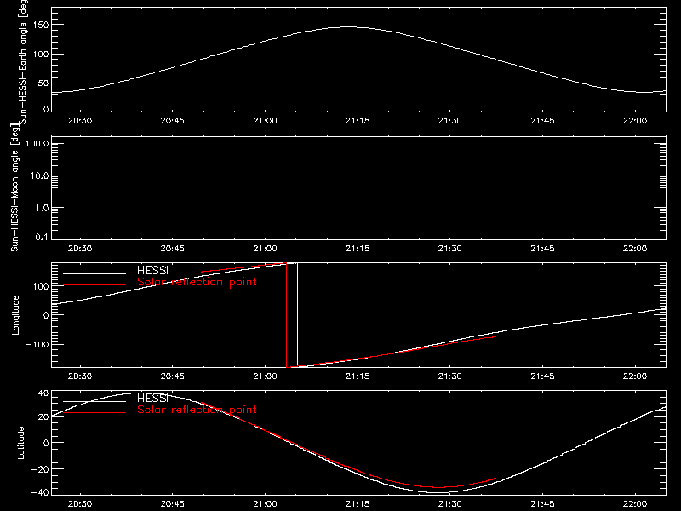Click the Sun-HESSI-Moon angle axis label
The image size is (681, 511).
[x=14, y=187]
